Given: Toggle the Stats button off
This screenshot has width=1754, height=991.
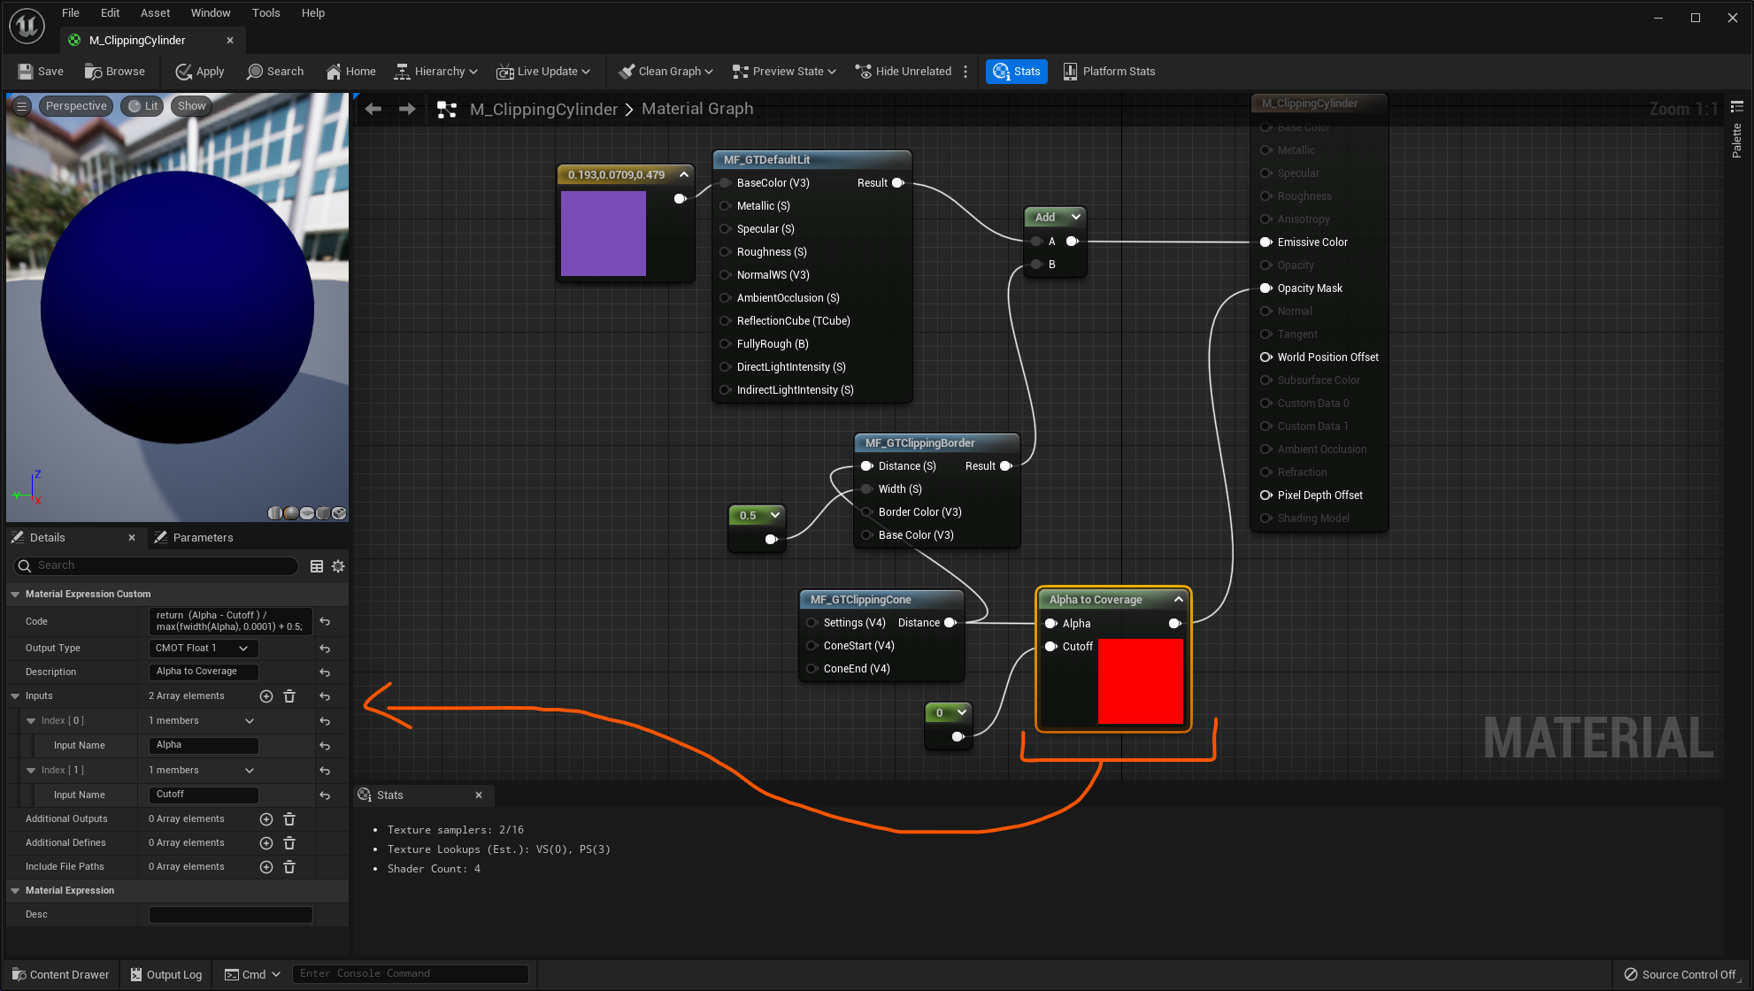Looking at the screenshot, I should tap(1016, 72).
